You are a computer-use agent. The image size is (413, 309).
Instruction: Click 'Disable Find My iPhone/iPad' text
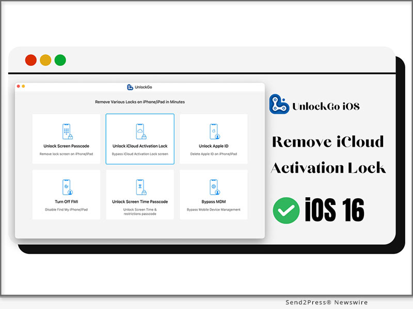point(67,210)
